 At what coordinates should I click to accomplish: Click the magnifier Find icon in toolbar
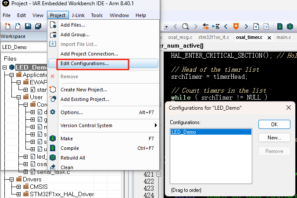pyautogui.click(x=186, y=26)
